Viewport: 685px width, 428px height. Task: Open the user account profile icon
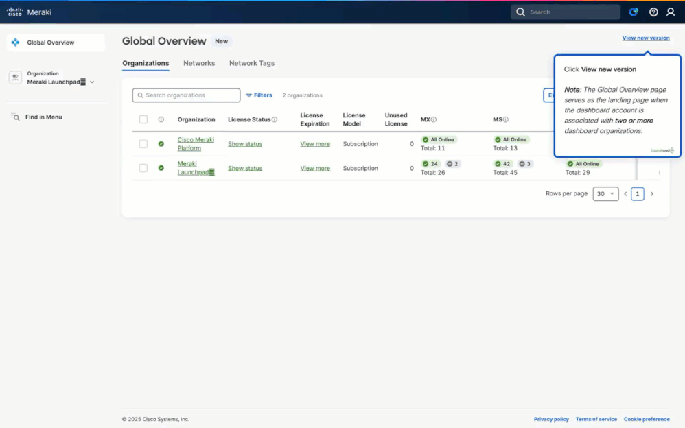click(671, 12)
